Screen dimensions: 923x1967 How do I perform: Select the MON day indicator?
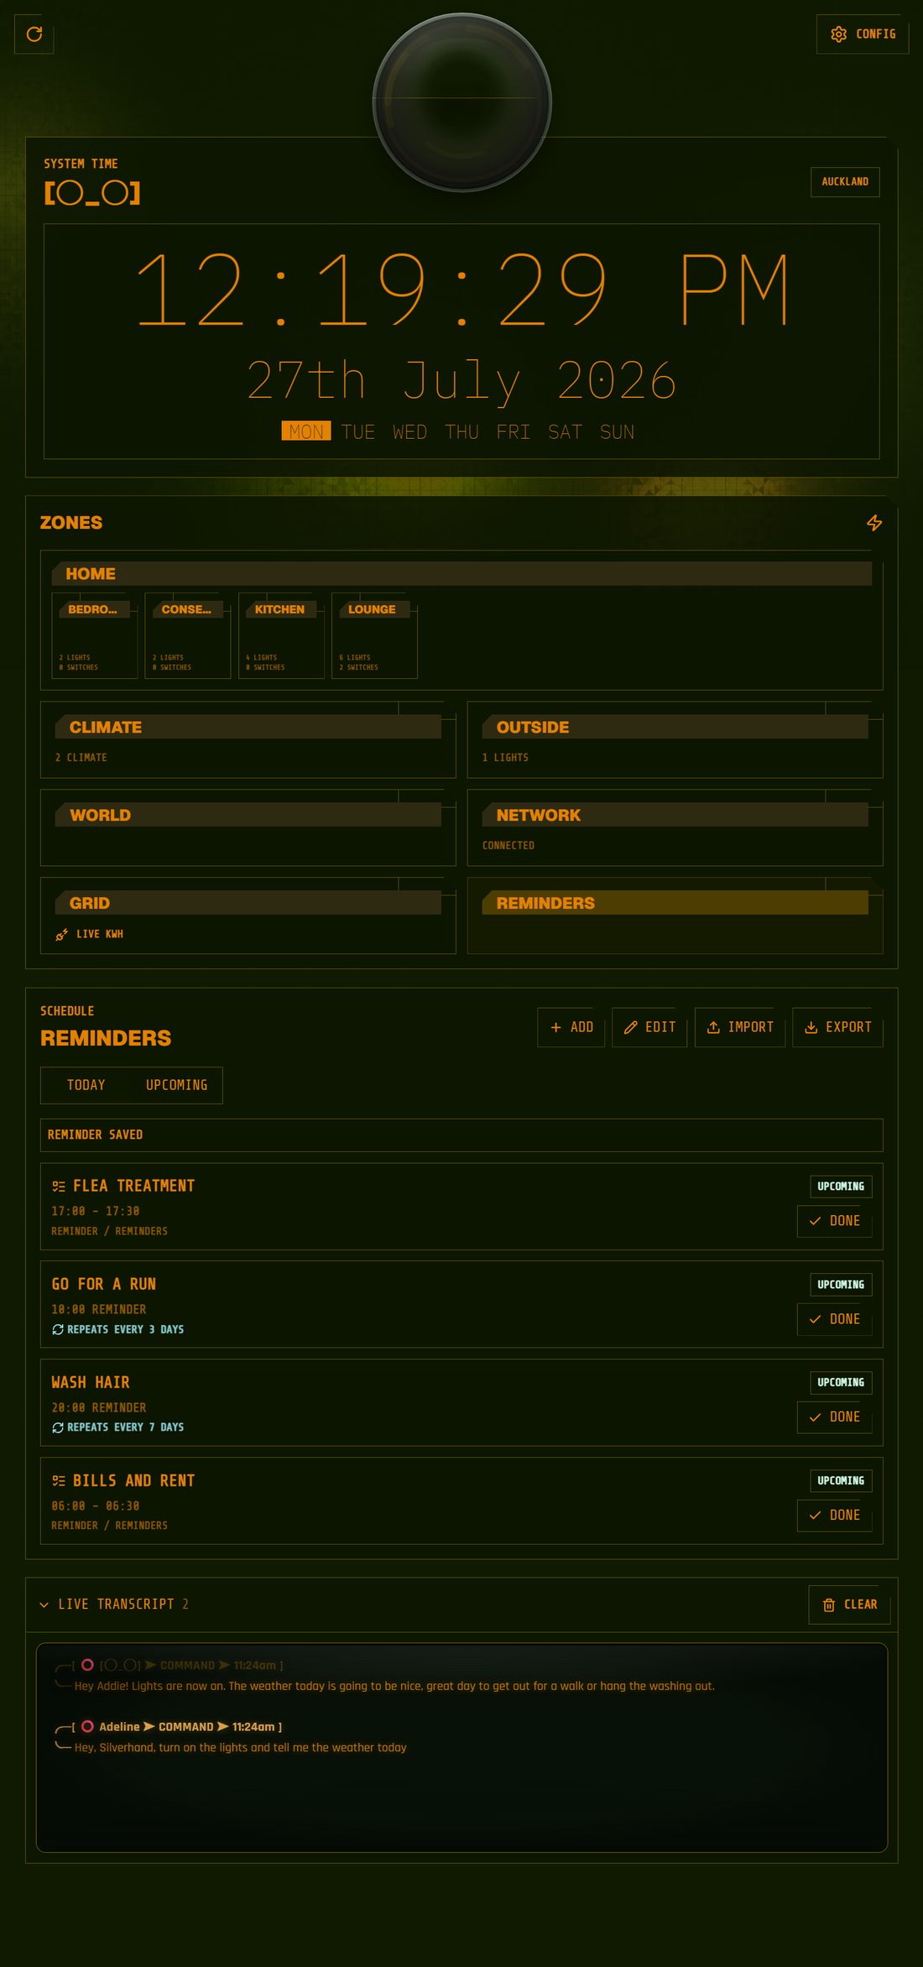point(306,431)
